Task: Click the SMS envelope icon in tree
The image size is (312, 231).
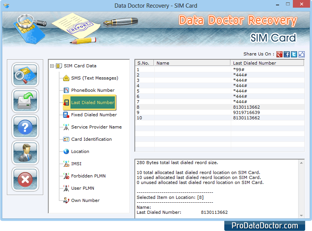Action: 66,78
